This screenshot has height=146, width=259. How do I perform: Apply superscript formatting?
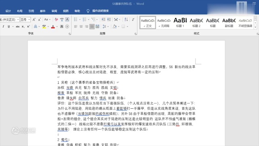coord(28,26)
